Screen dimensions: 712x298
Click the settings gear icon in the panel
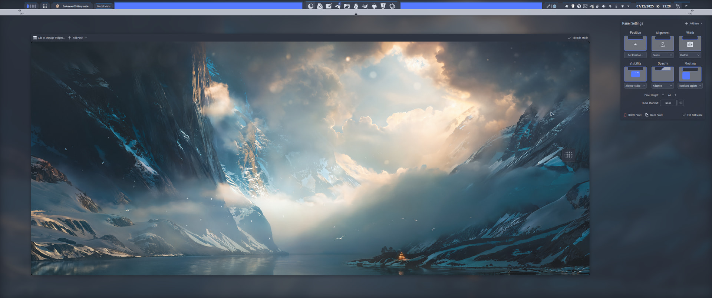click(x=392, y=6)
